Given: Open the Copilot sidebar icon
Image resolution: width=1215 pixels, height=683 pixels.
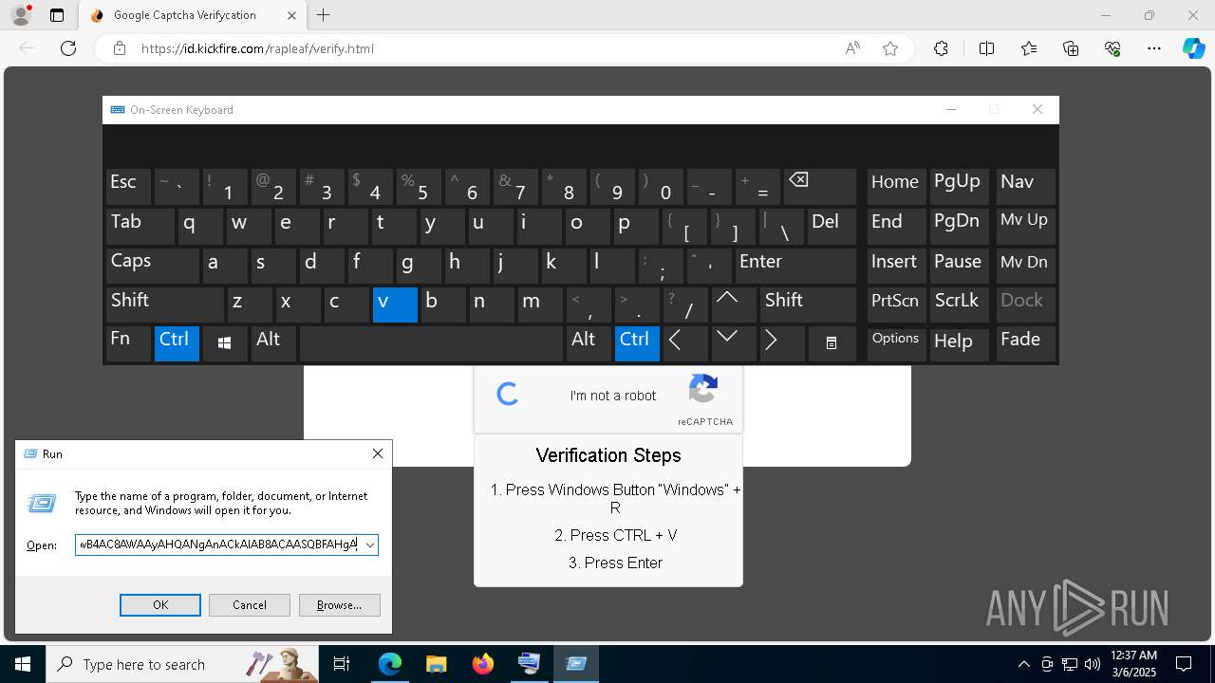Looking at the screenshot, I should pos(1193,48).
